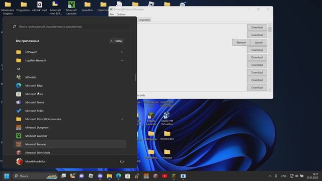
Task: Click the letter M section header
Action: point(19,69)
